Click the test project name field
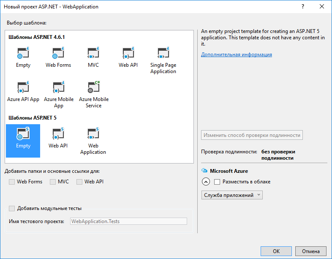The width and height of the screenshot is (332, 259). (x=128, y=221)
